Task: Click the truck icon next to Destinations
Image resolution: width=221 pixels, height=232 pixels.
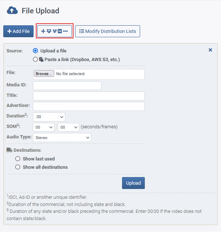Action: [x=9, y=150]
